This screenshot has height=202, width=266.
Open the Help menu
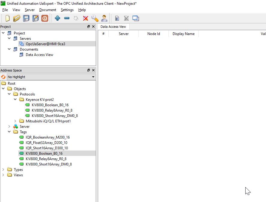tap(82, 10)
